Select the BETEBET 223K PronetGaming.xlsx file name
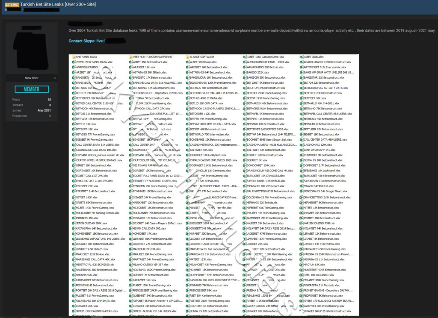 (x=267, y=93)
